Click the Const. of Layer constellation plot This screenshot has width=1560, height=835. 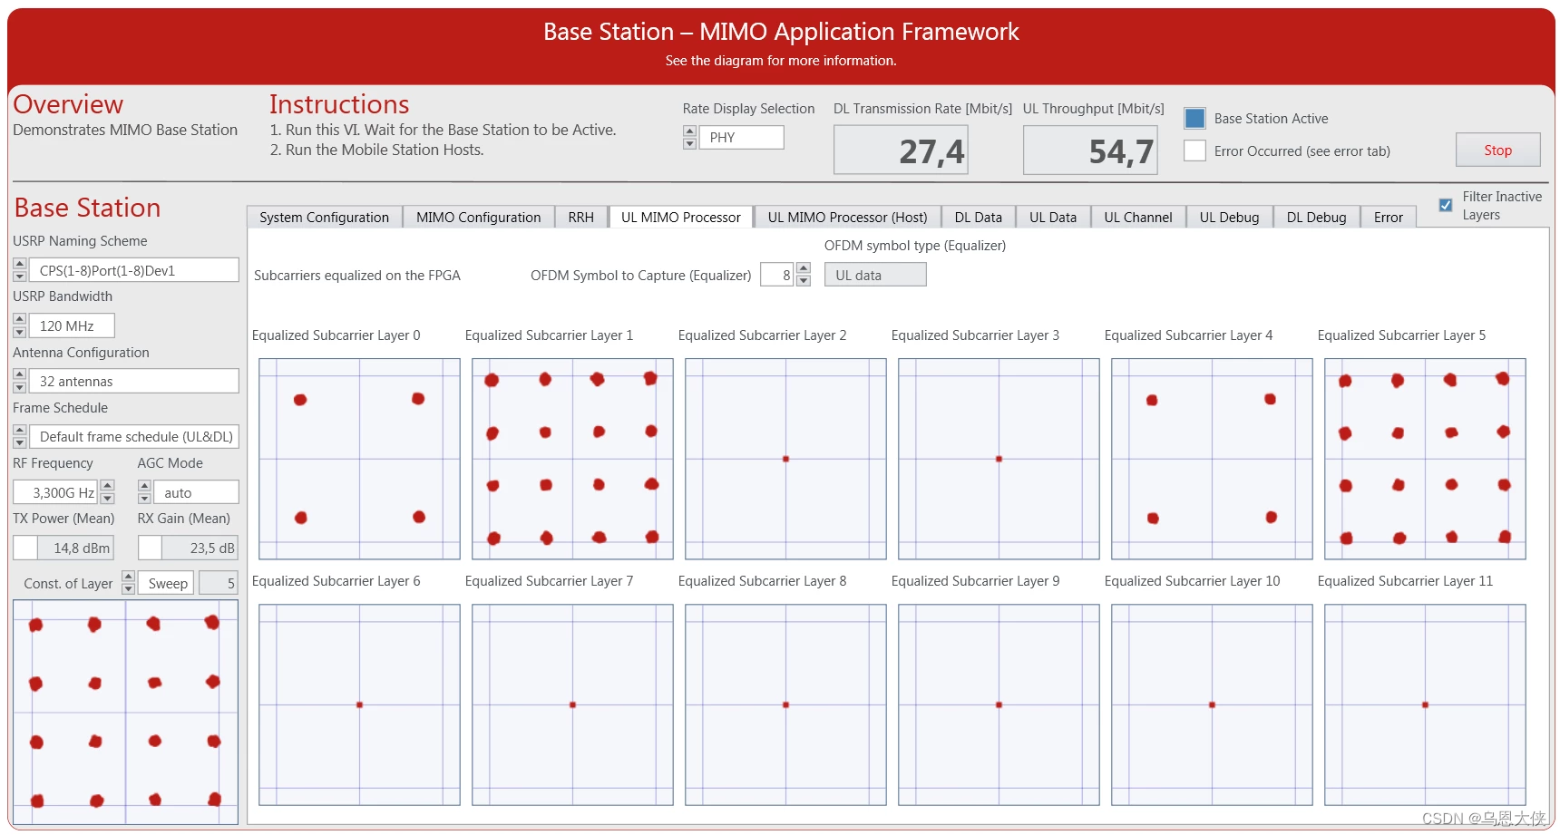[125, 712]
